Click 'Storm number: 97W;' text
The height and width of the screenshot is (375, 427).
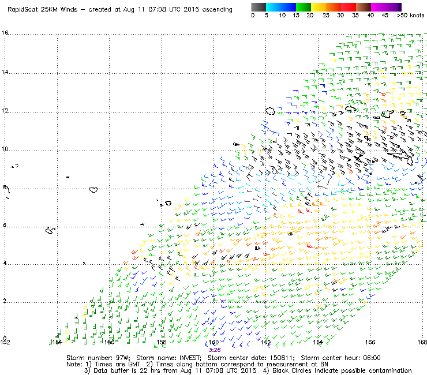coord(99,358)
